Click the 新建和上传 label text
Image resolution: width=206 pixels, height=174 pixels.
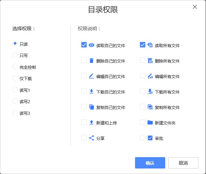(107, 123)
